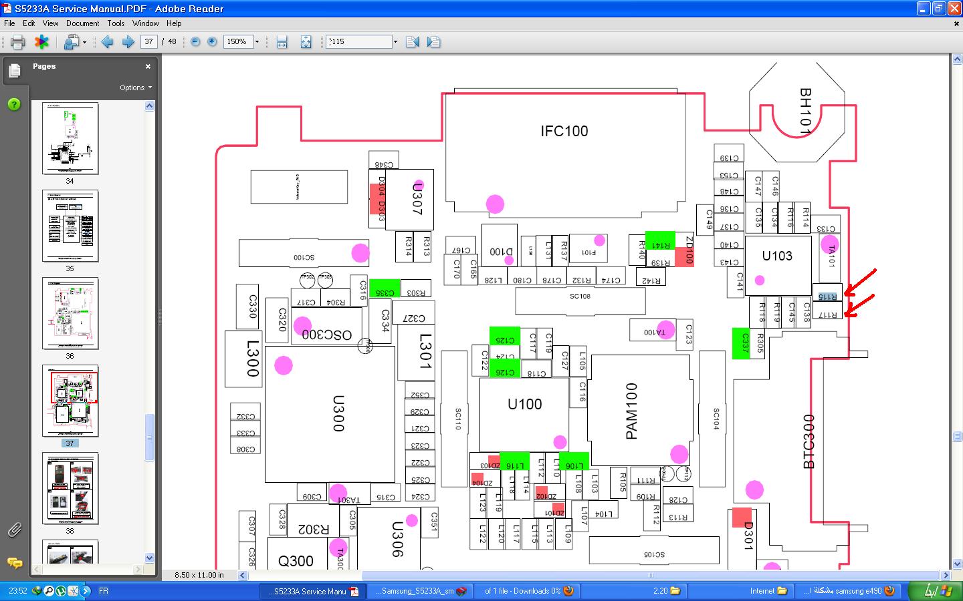963x601 pixels.
Task: Switch to the Samsung_S5233A_sm taskbar button
Action: (x=421, y=591)
